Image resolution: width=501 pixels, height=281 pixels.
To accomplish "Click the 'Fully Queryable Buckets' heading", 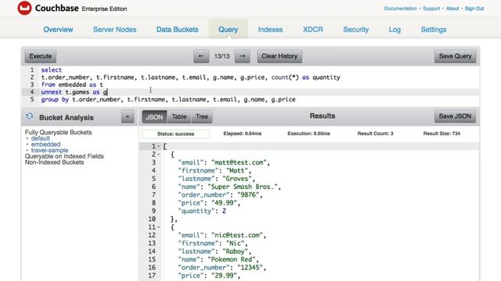I will click(58, 132).
